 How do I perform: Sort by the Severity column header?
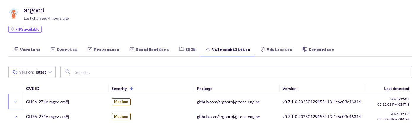119,89
